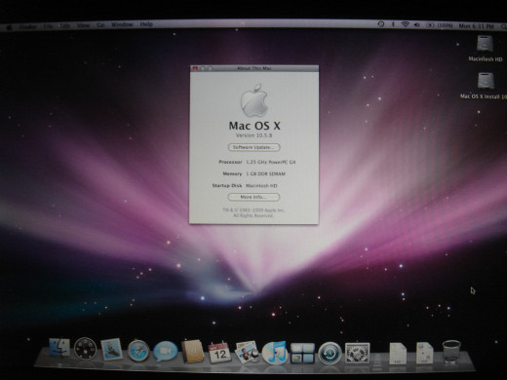Click the Version 10.5.8 text
The height and width of the screenshot is (380, 507).
[x=253, y=135]
